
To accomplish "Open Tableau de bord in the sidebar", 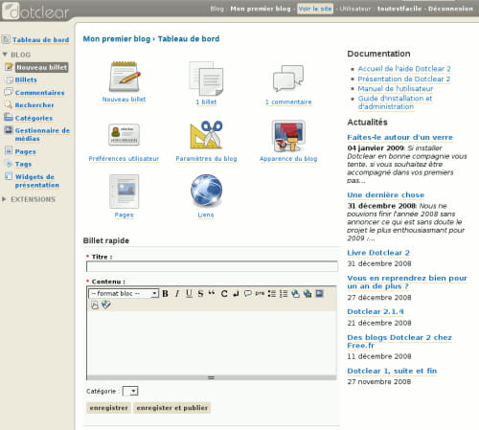I will coord(40,40).
